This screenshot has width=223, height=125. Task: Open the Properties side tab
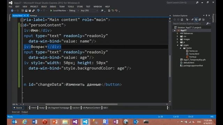(213, 18)
